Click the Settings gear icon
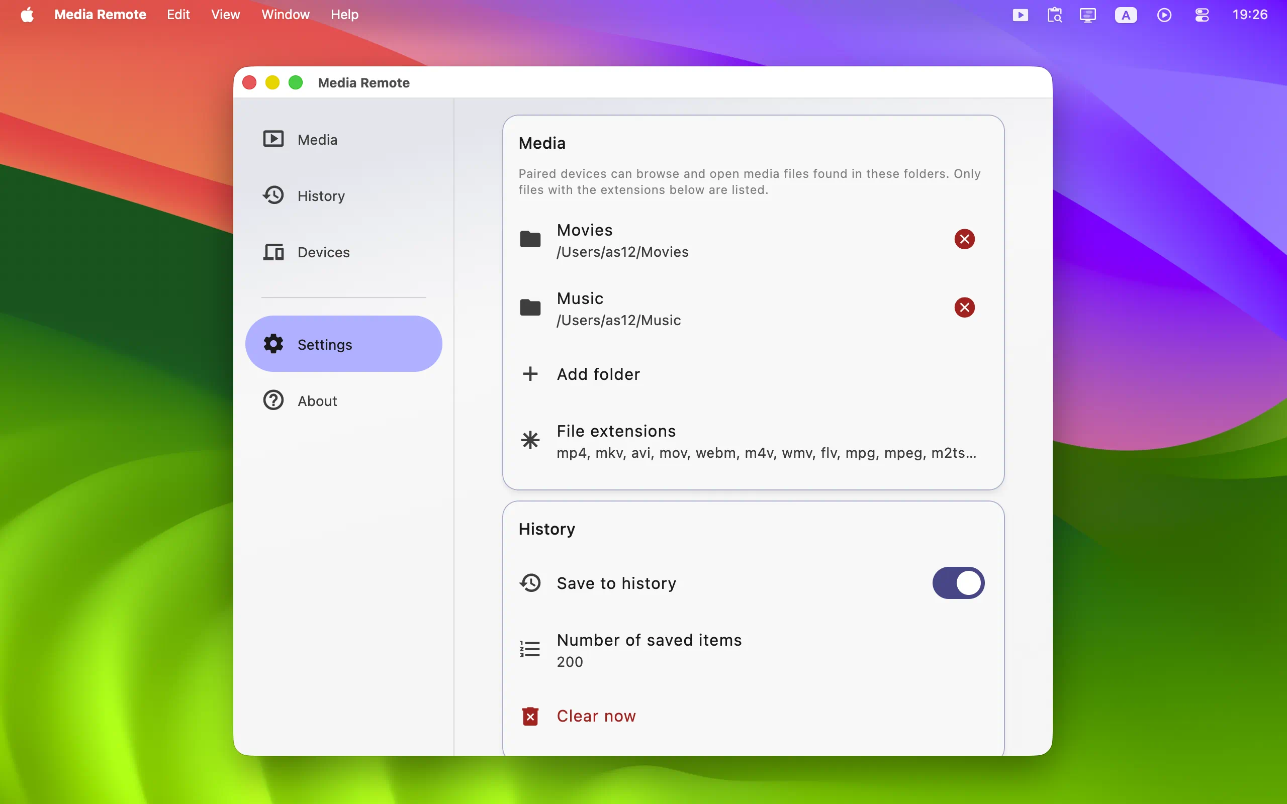This screenshot has width=1287, height=804. click(x=273, y=344)
